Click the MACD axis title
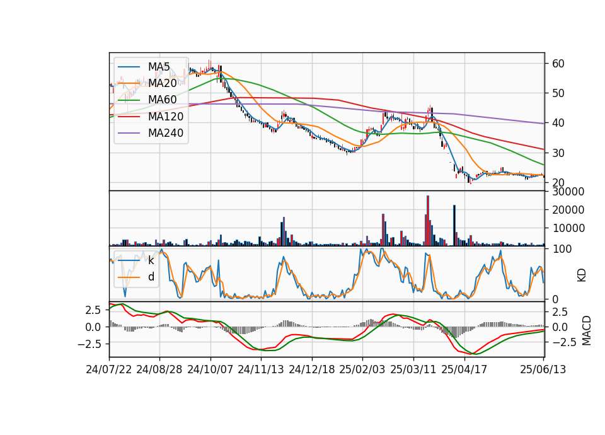 pos(586,330)
